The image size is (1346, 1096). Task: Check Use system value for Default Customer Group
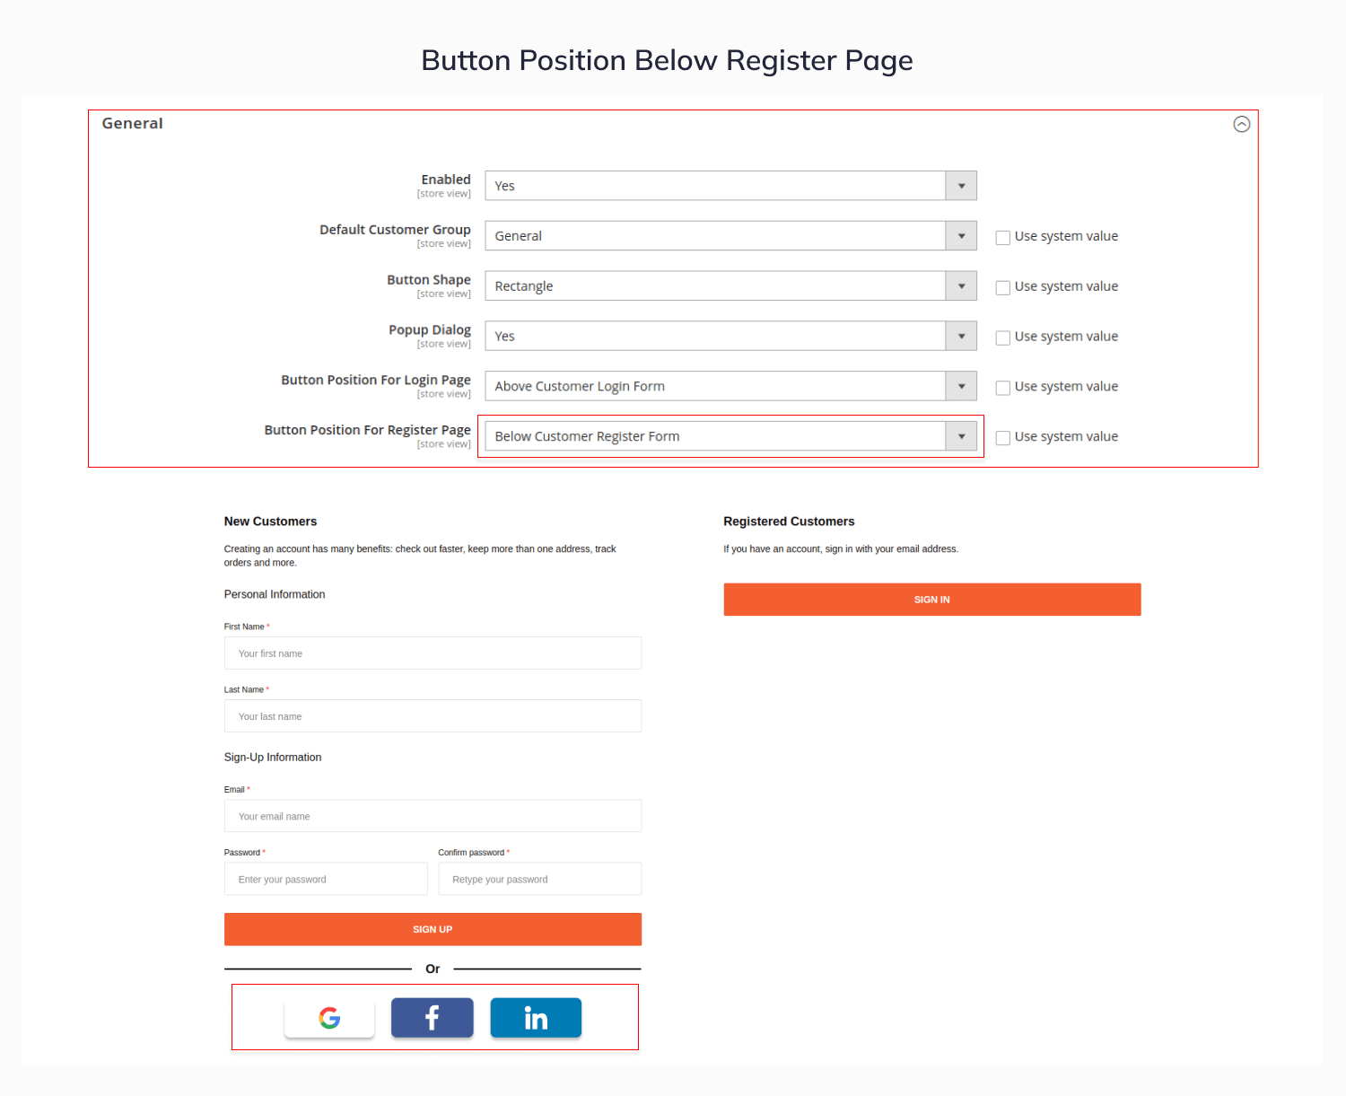coord(1003,238)
